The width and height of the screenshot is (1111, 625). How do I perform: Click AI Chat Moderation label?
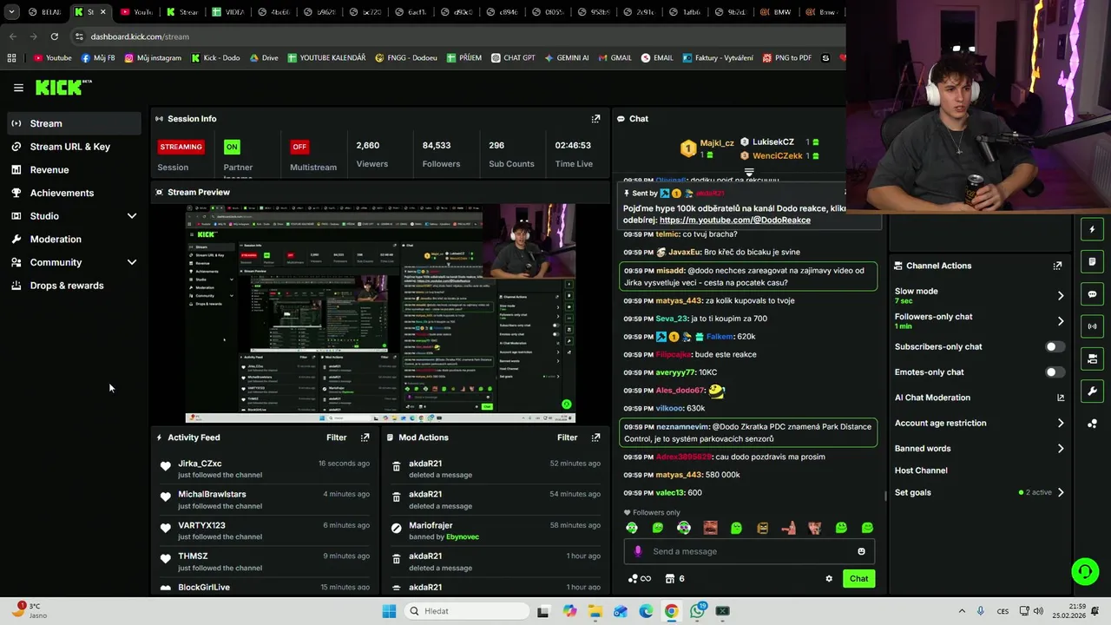[932, 398]
